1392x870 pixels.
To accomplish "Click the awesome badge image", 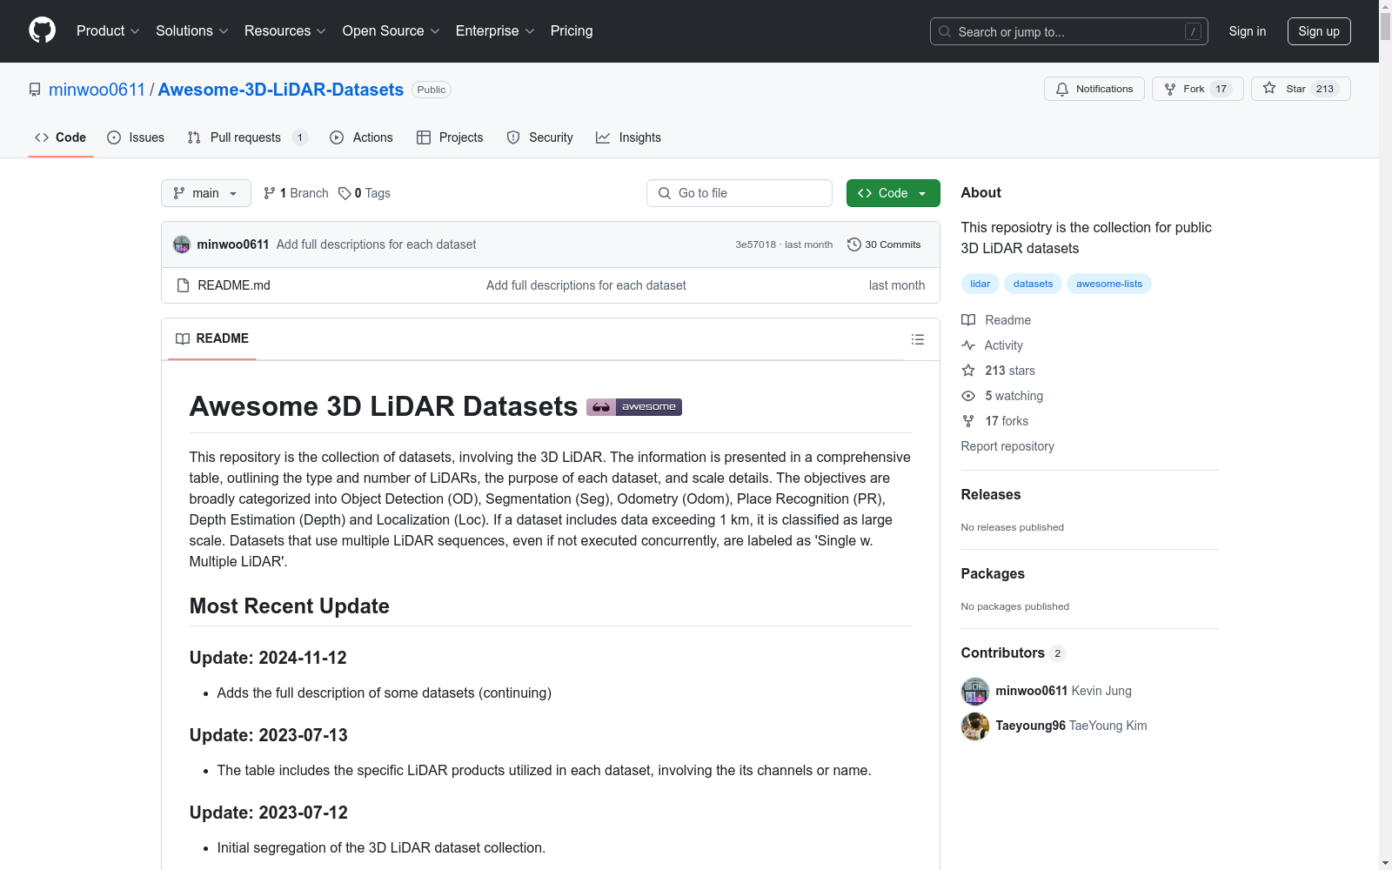I will [634, 406].
